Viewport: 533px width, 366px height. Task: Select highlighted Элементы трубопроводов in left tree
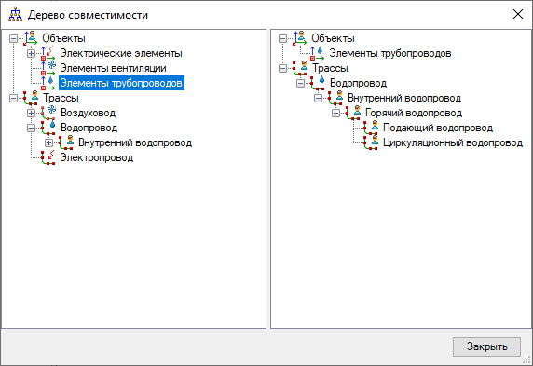click(121, 83)
